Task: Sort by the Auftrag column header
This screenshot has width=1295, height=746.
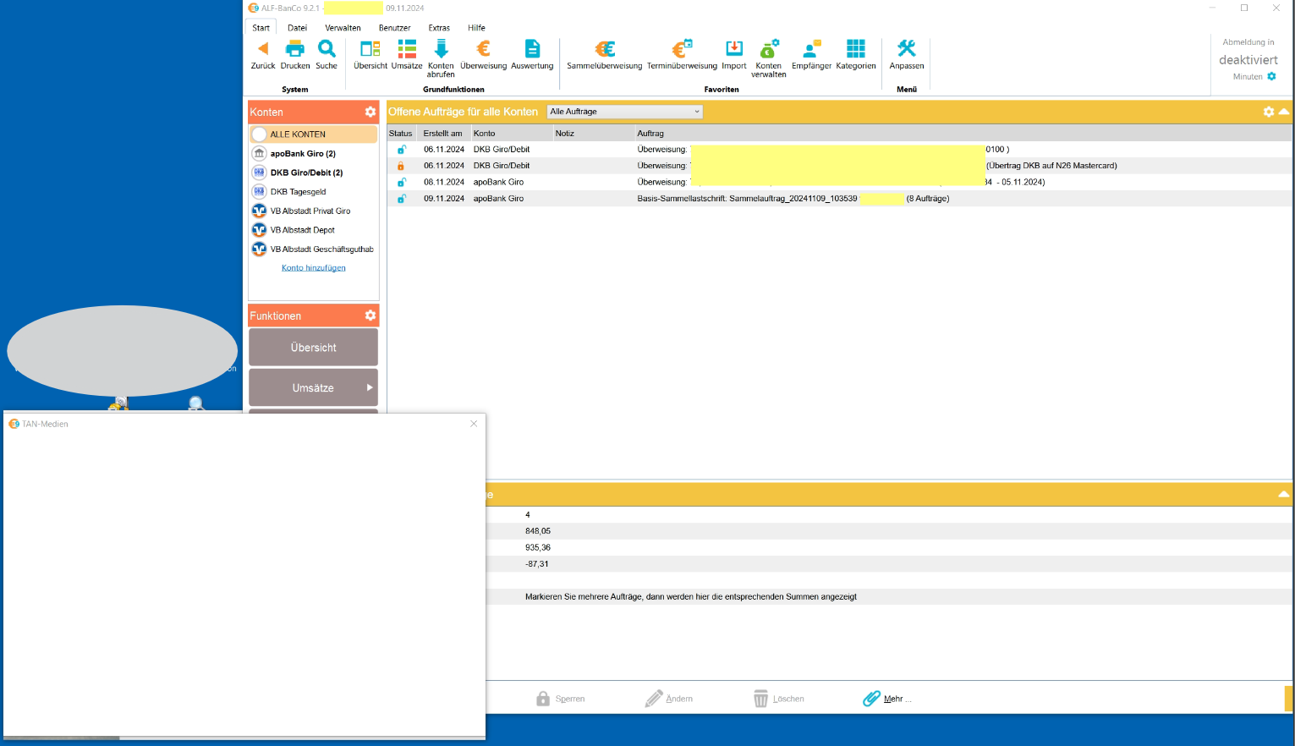Action: pos(963,133)
